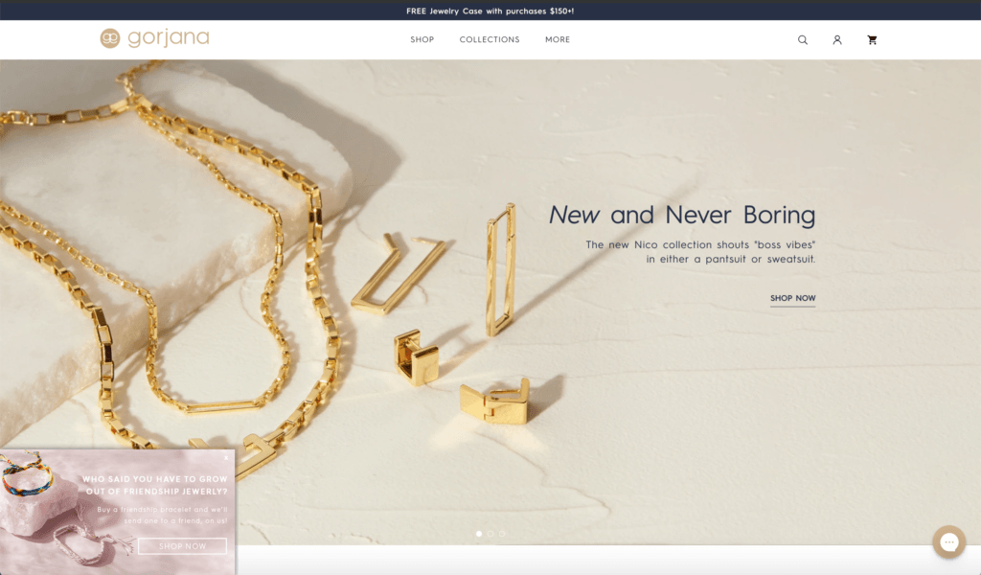Image resolution: width=981 pixels, height=575 pixels.
Task: Click SHOP NOW under Nico collection text
Action: pos(792,298)
